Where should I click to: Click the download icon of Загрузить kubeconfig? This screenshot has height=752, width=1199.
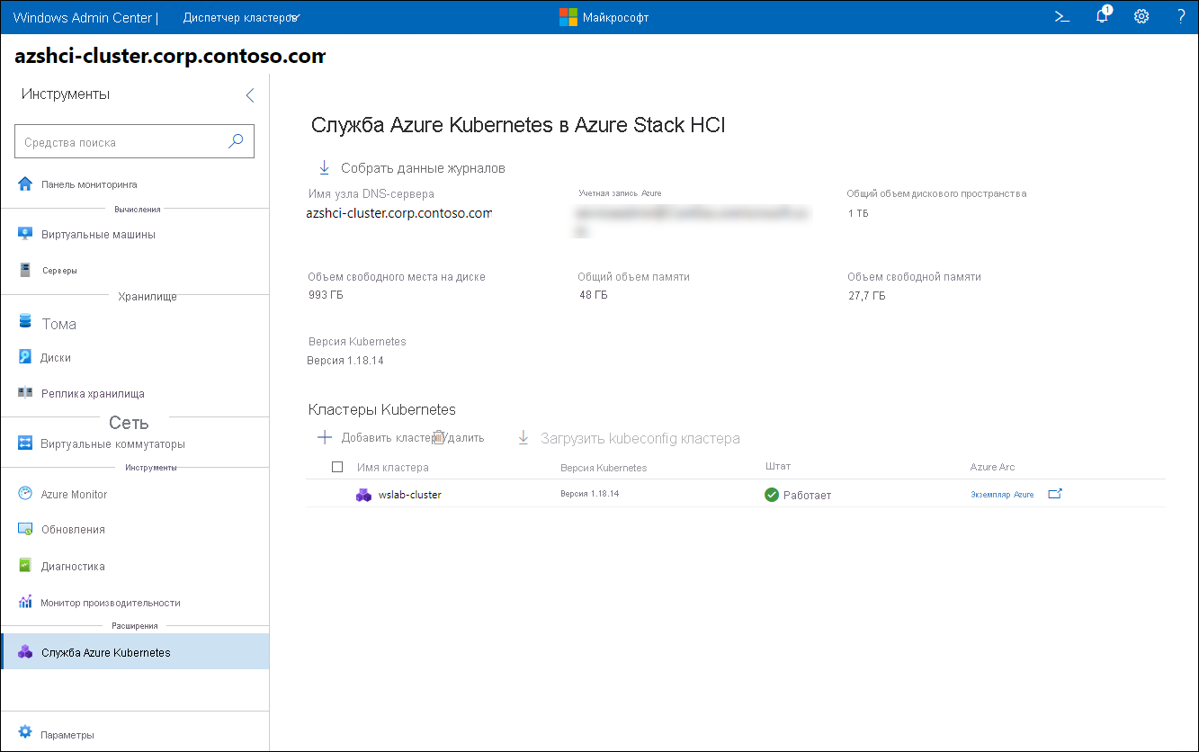pyautogui.click(x=523, y=438)
